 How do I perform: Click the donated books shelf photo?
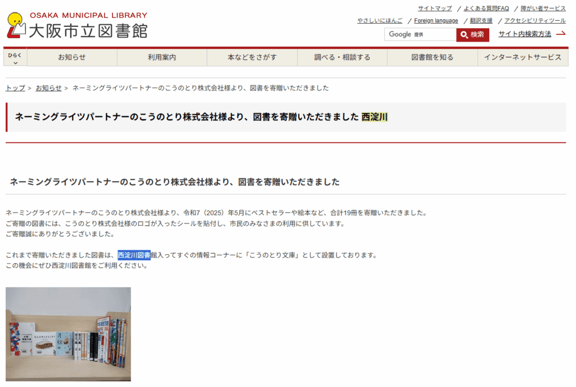point(68,334)
